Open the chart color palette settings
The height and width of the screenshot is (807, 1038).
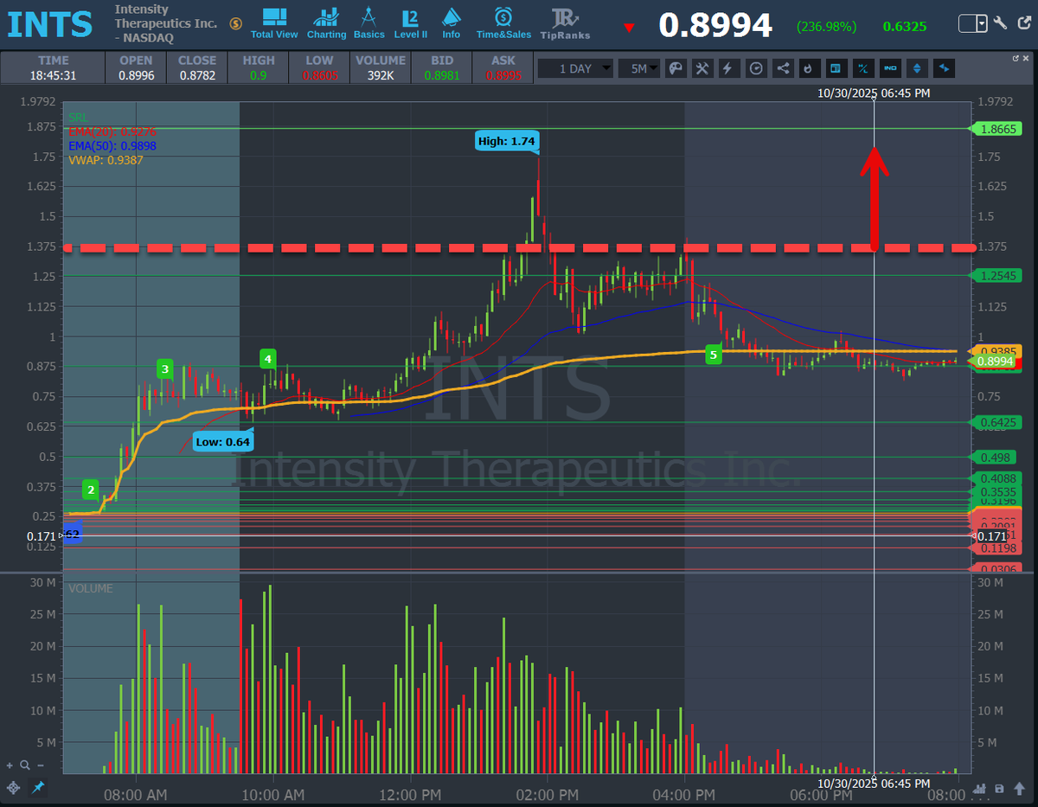point(676,68)
